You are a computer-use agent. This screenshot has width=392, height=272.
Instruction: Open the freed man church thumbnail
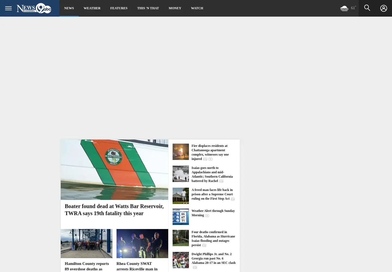(x=180, y=196)
